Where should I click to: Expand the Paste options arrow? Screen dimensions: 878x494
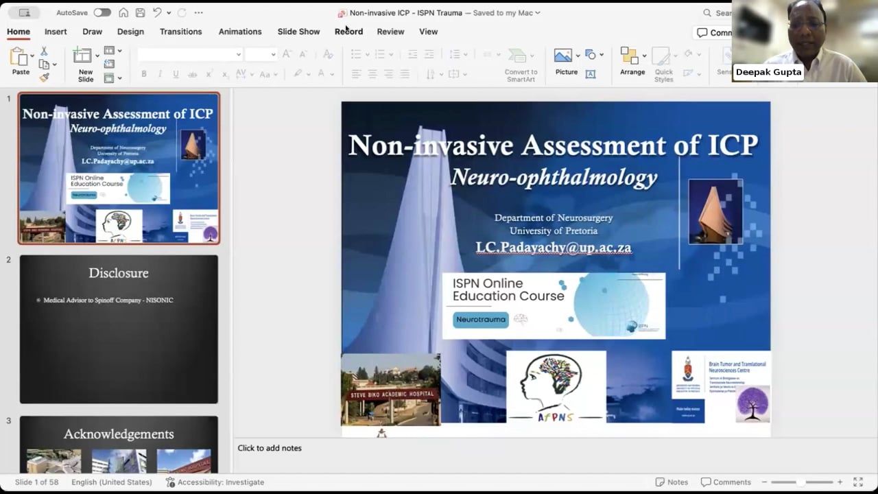point(32,56)
